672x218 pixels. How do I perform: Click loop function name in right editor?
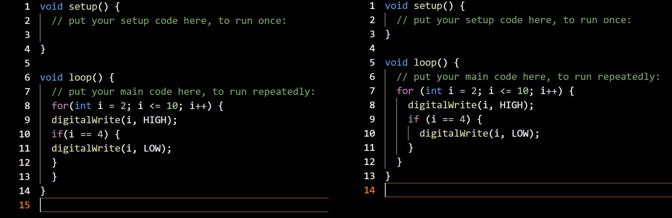coord(425,62)
